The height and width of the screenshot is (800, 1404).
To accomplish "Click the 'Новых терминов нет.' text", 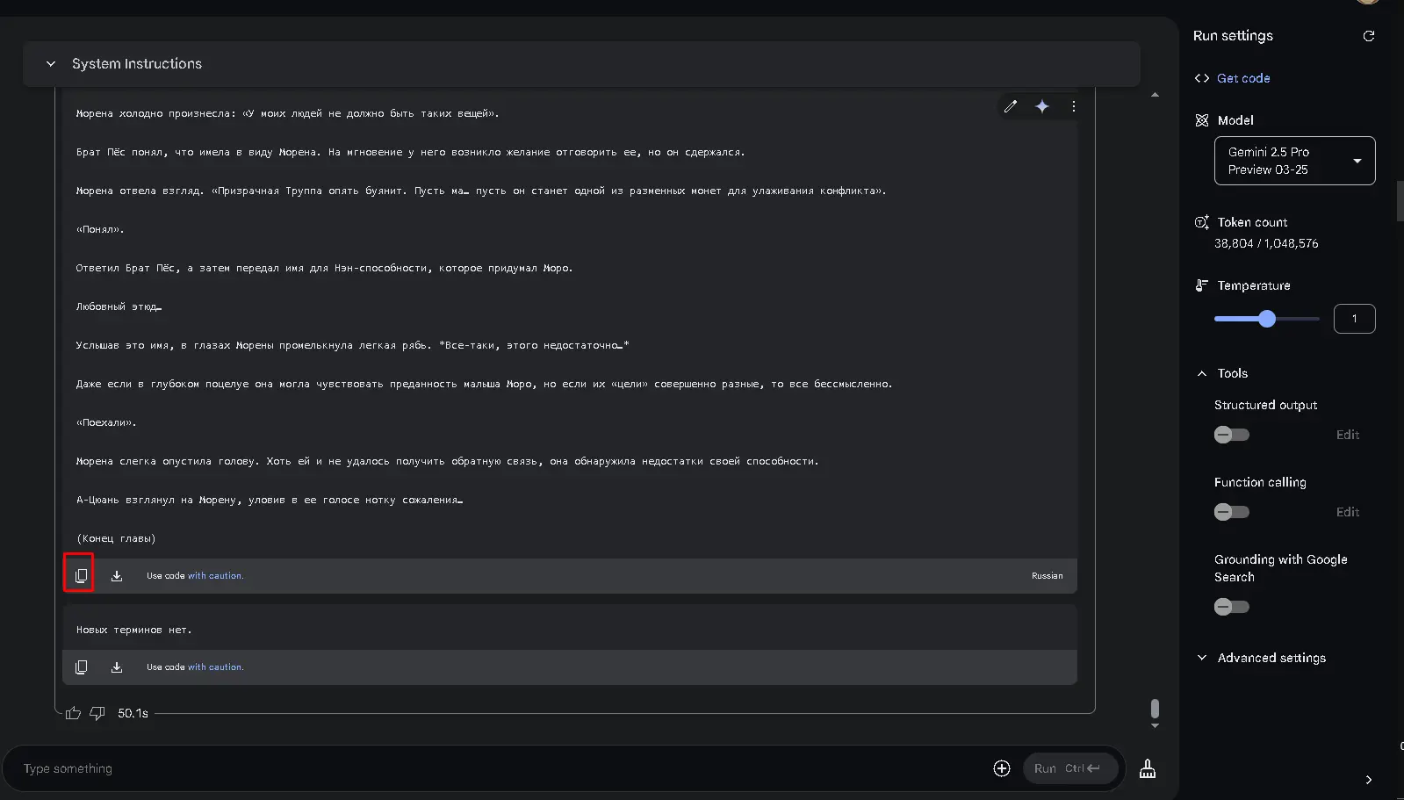I will pos(133,630).
